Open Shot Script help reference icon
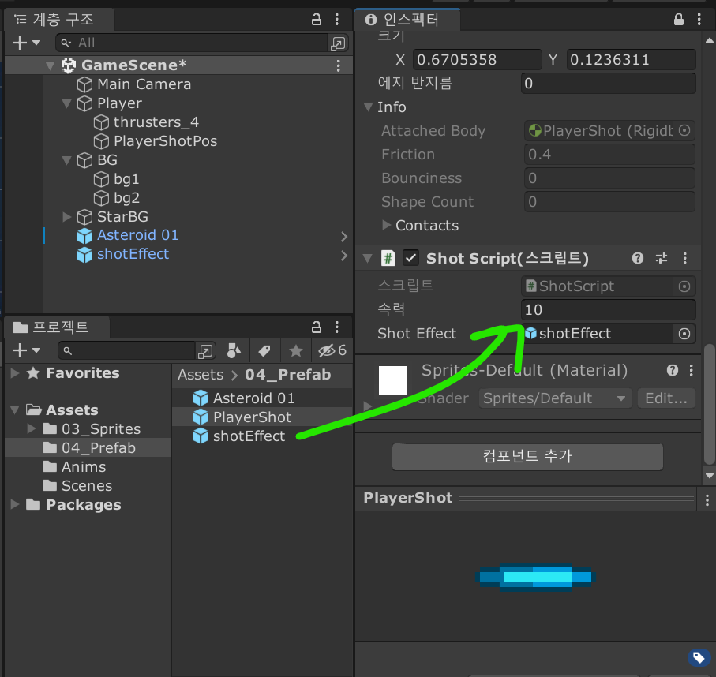The image size is (716, 677). [x=638, y=258]
